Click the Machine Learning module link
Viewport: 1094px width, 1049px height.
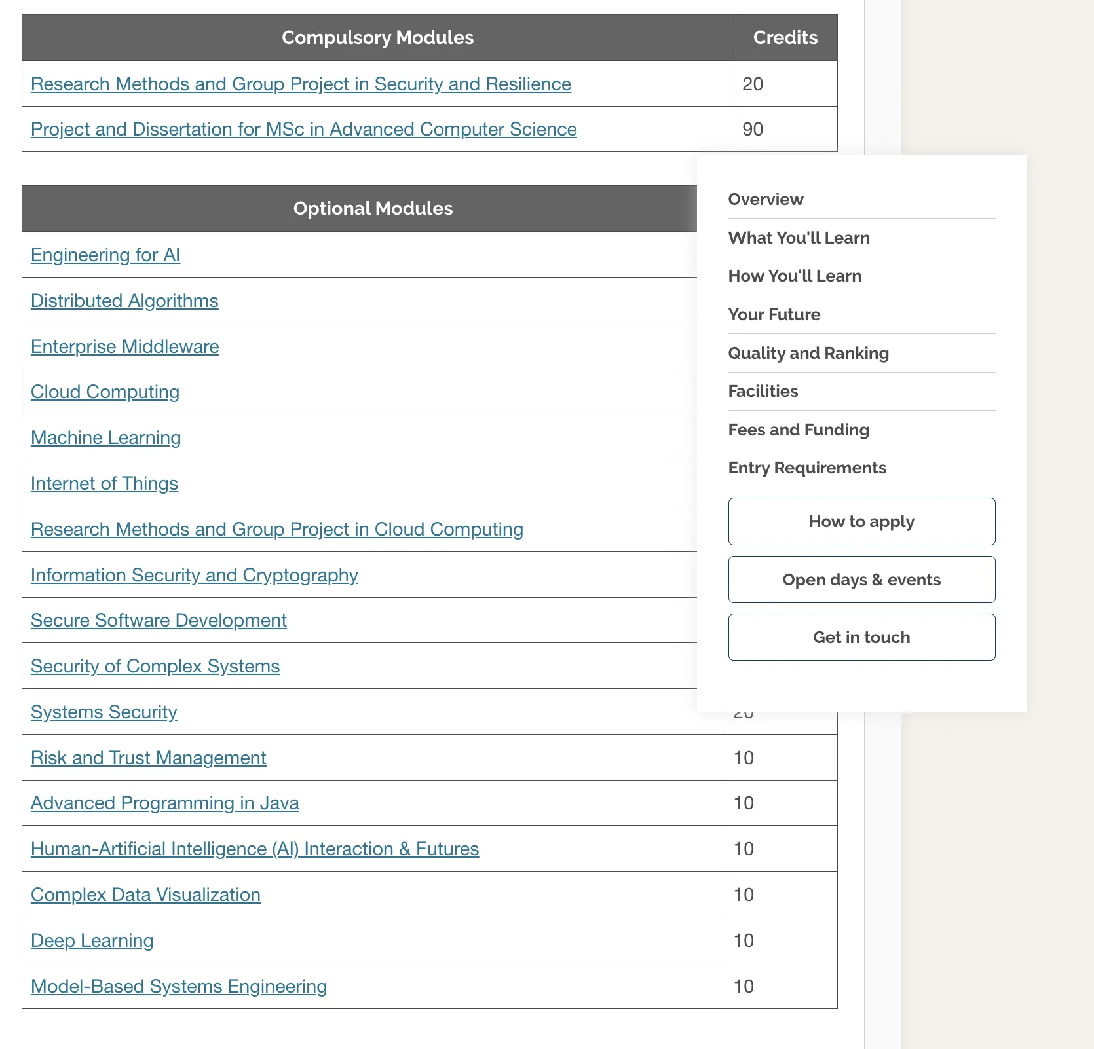tap(105, 438)
